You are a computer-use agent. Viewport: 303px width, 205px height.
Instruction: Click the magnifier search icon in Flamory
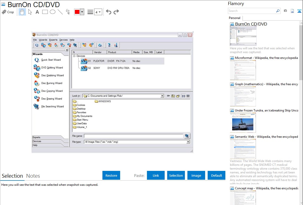pos(278,11)
